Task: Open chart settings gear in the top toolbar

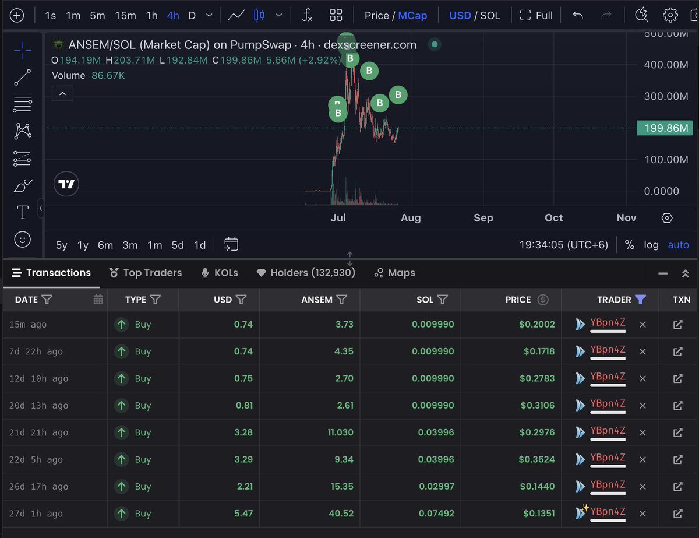Action: pos(670,16)
